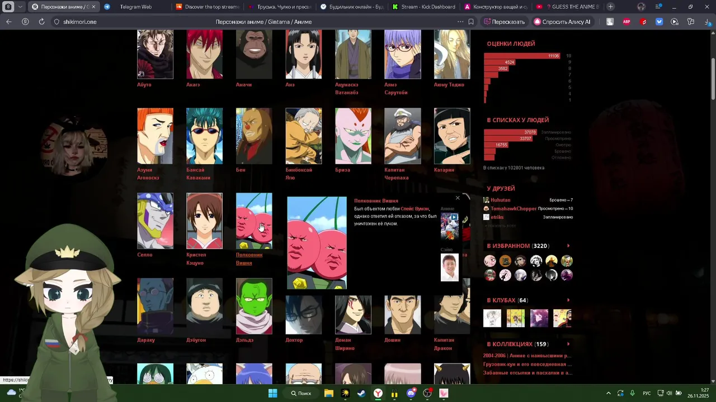Click the 11106 rating bar for score 10

tap(522, 56)
